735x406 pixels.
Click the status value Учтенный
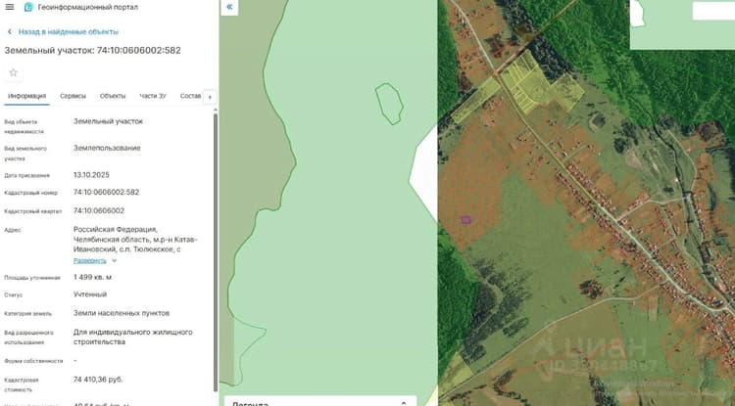(x=90, y=294)
